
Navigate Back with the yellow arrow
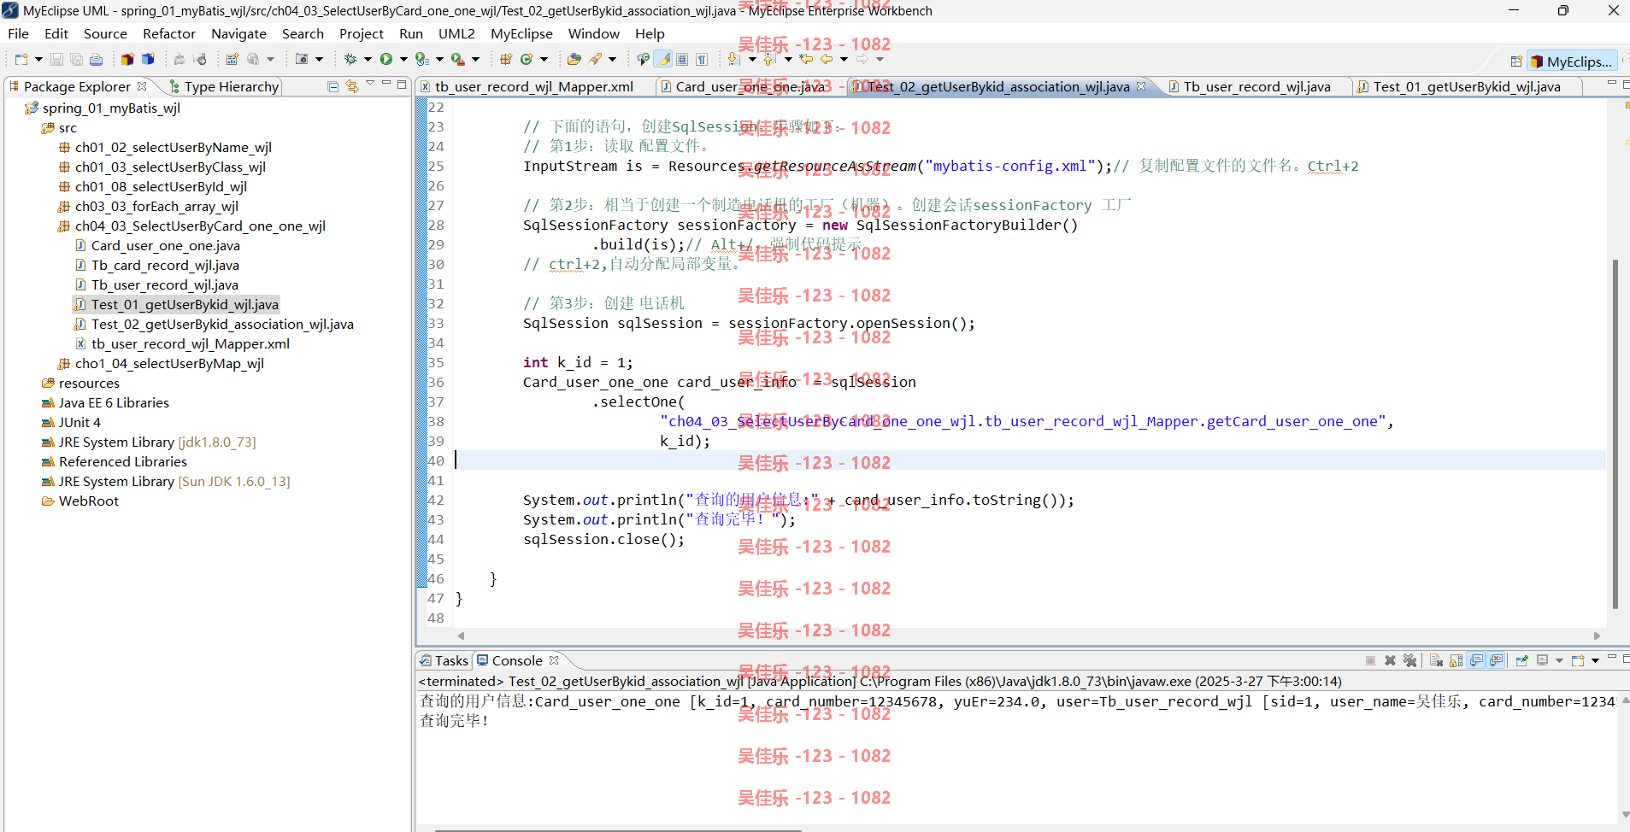(827, 59)
